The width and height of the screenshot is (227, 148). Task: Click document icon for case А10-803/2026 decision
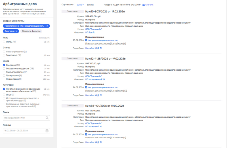(x=87, y=40)
